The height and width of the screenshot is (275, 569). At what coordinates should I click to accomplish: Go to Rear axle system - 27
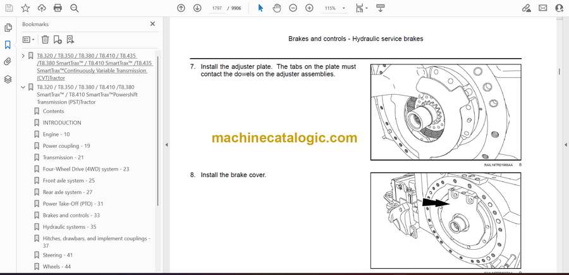click(x=68, y=192)
